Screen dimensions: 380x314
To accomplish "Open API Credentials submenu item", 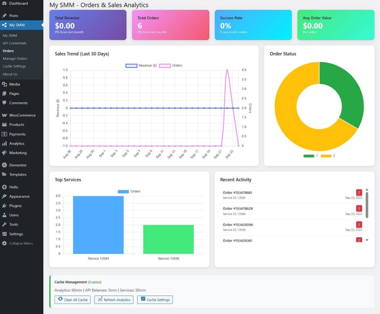I will tap(14, 43).
